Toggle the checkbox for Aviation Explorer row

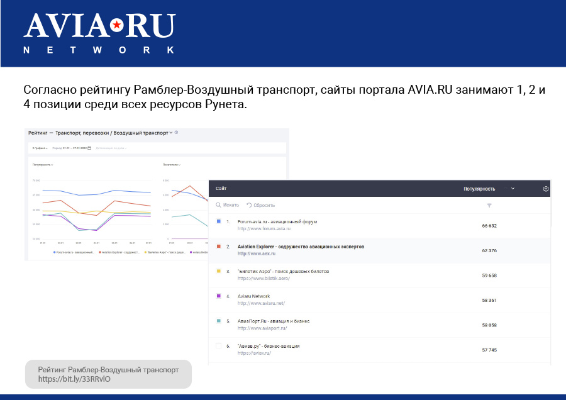(218, 246)
